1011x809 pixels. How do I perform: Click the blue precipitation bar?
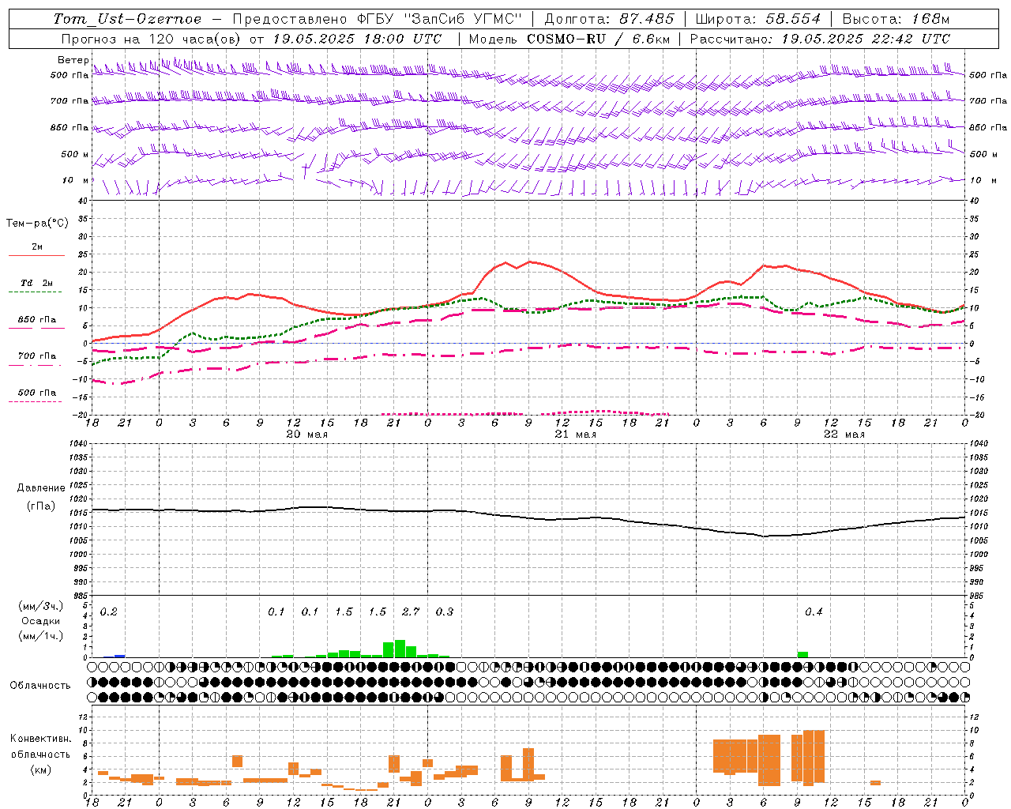pos(119,656)
